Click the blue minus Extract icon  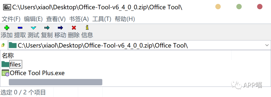click(x=20, y=28)
